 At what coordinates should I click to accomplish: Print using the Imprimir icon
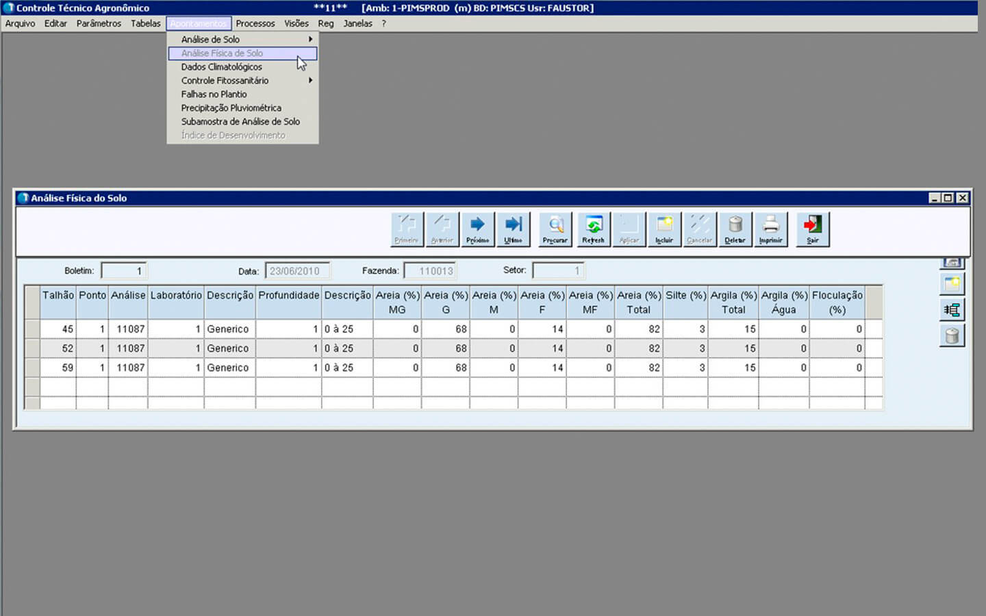point(771,229)
